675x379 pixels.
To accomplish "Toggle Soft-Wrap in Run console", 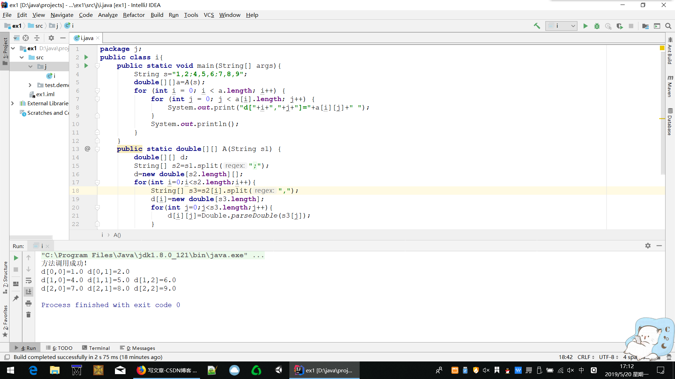I will click(x=28, y=281).
